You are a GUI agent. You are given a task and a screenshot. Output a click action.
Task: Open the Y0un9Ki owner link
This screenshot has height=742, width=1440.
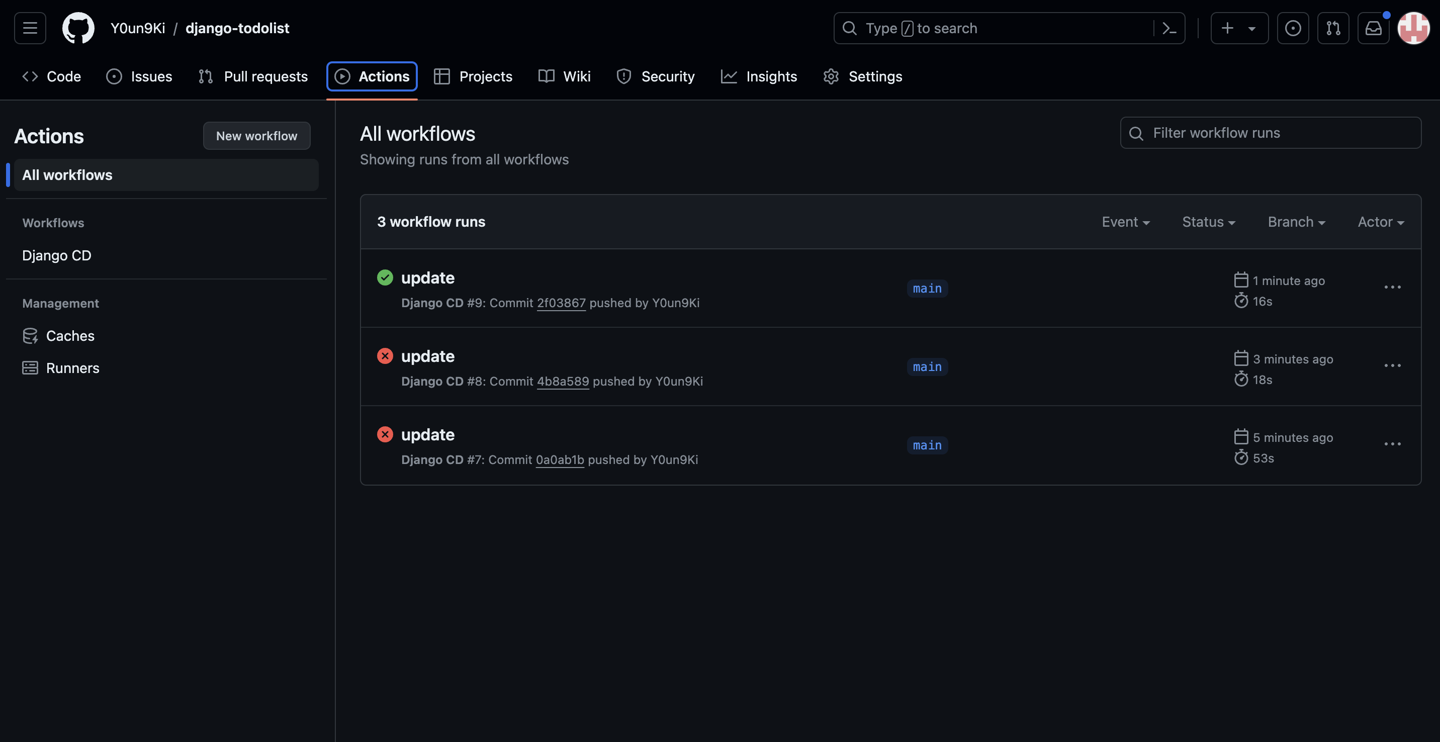(138, 28)
